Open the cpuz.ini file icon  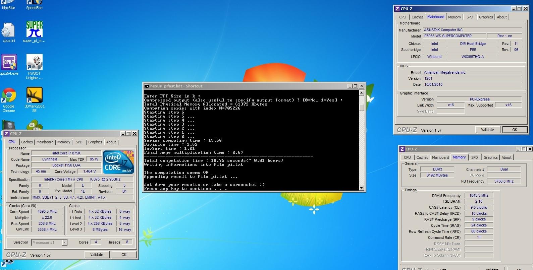click(x=8, y=32)
